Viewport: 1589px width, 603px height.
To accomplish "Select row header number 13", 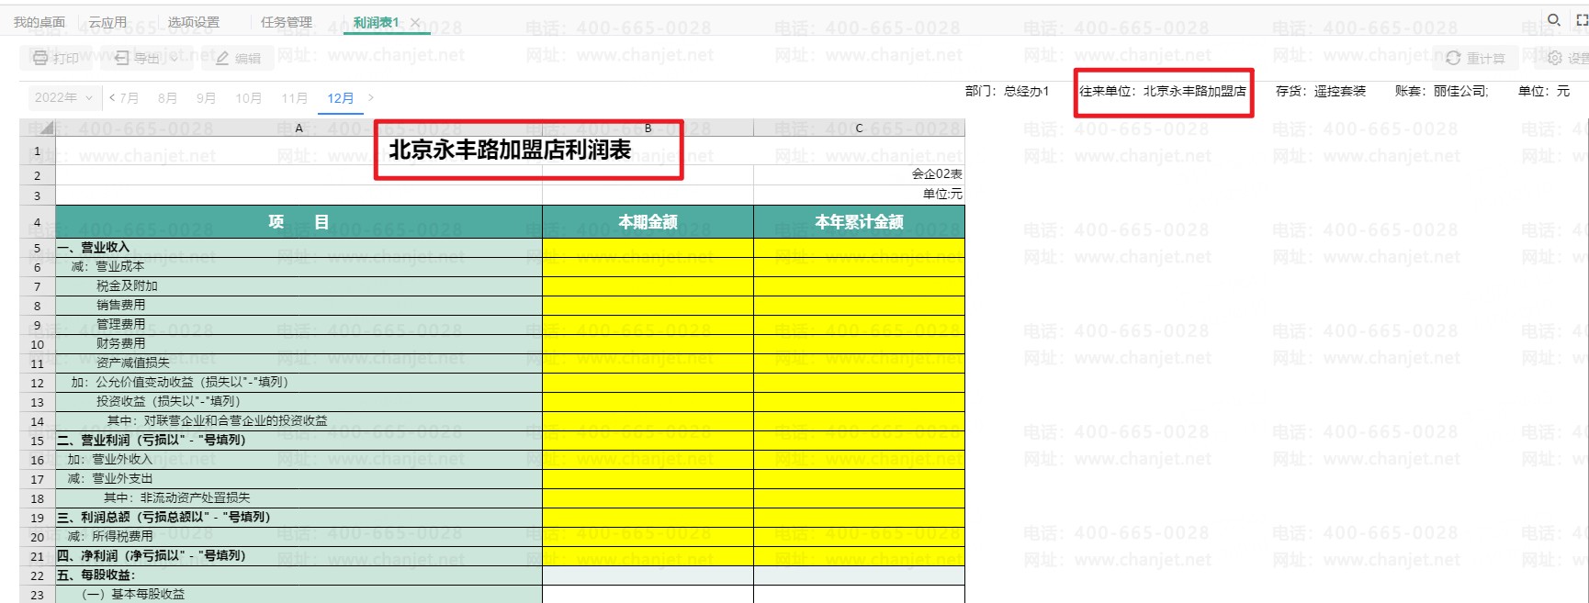I will [38, 402].
